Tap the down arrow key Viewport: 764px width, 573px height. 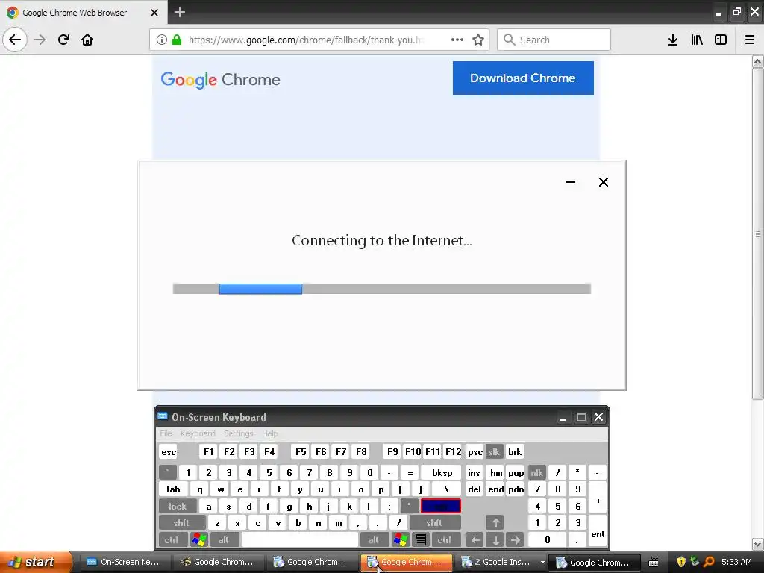pyautogui.click(x=495, y=540)
